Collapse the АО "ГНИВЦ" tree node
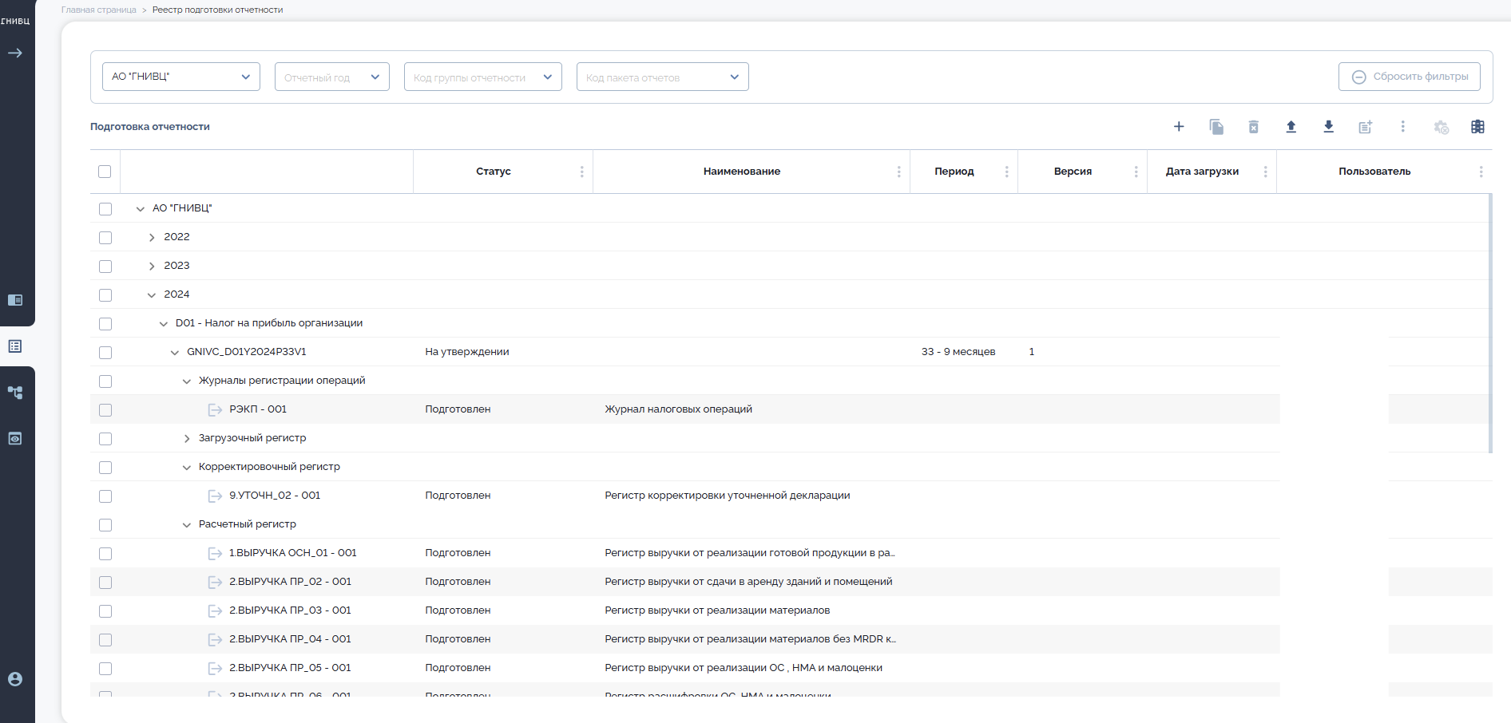This screenshot has width=1511, height=723. tap(141, 209)
